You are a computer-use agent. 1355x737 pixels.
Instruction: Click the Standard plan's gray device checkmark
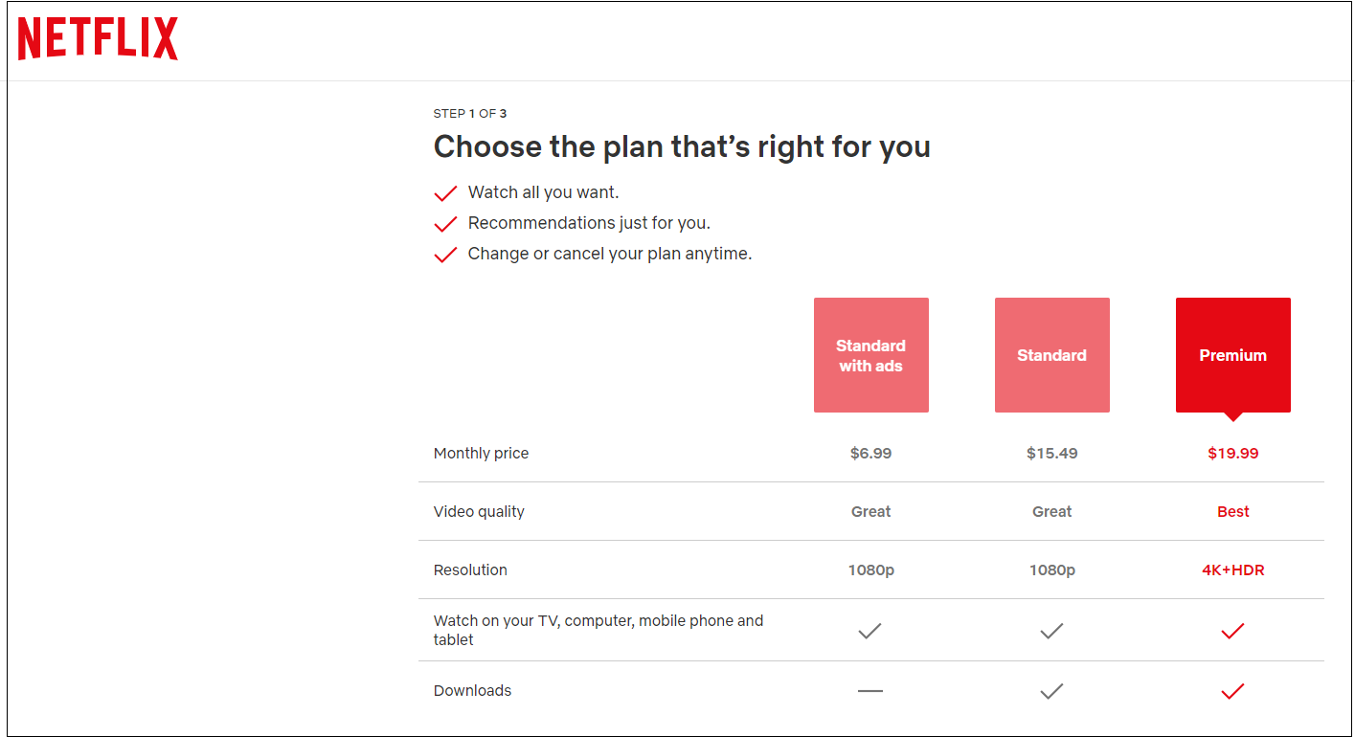tap(1051, 631)
